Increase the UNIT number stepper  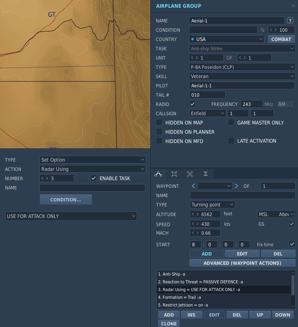tap(196, 58)
